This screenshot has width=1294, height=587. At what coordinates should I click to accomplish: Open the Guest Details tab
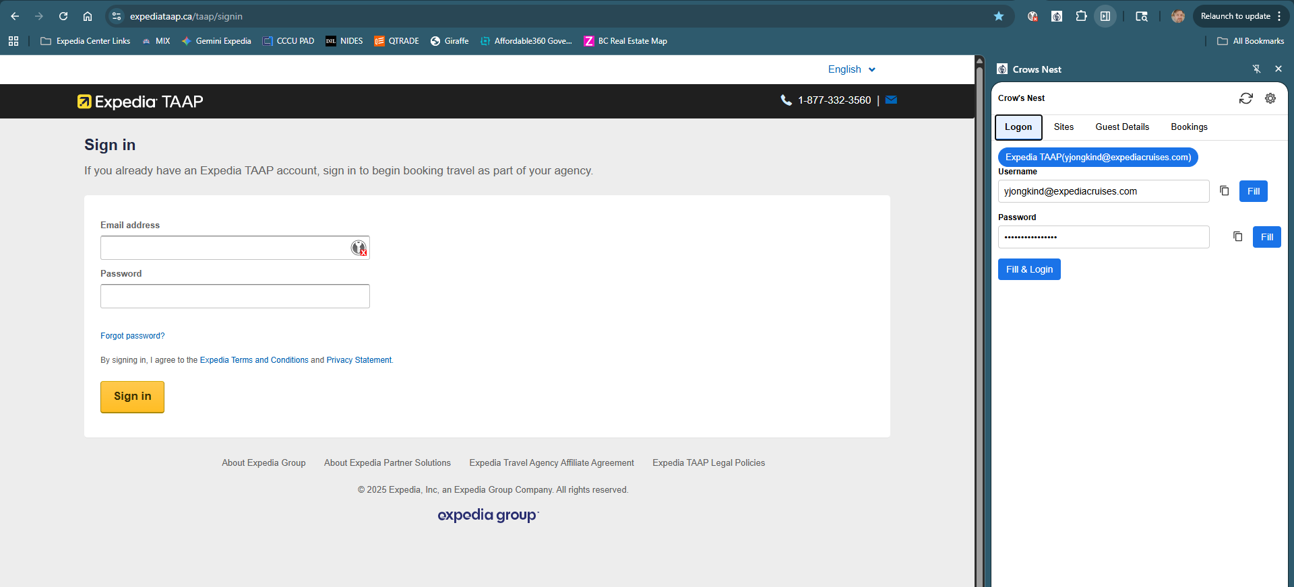[1122, 127]
